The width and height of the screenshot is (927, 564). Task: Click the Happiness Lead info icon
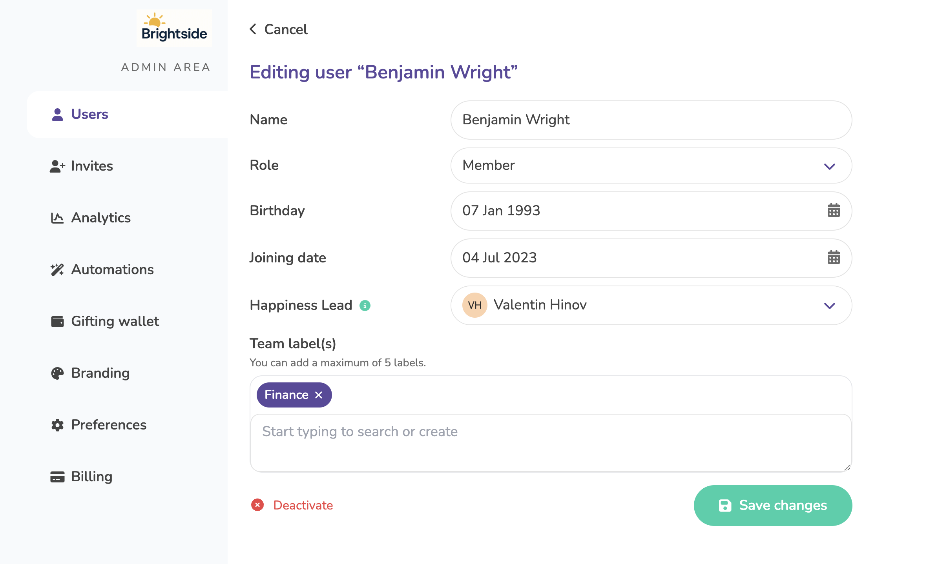[x=365, y=305]
